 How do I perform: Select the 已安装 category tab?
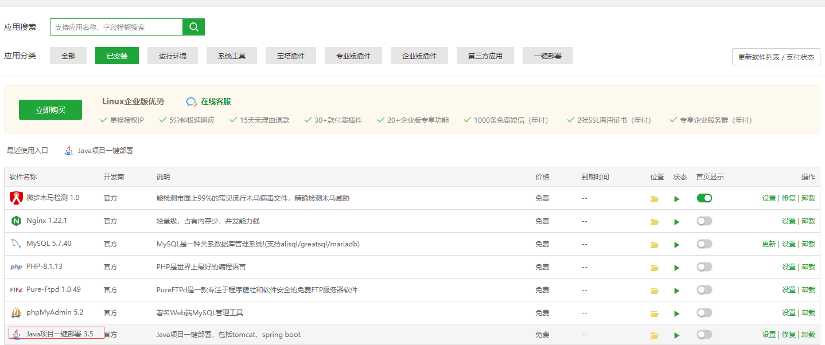[x=117, y=56]
